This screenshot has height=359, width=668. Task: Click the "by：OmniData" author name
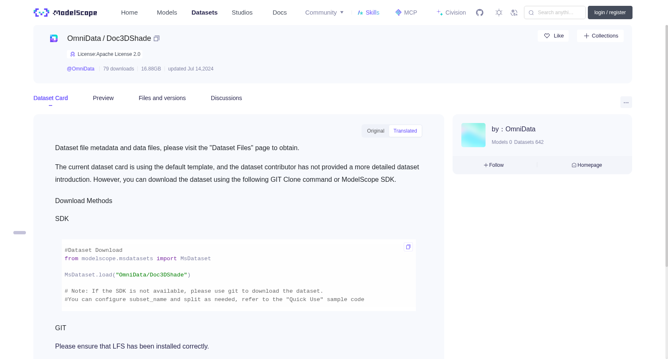coord(514,129)
